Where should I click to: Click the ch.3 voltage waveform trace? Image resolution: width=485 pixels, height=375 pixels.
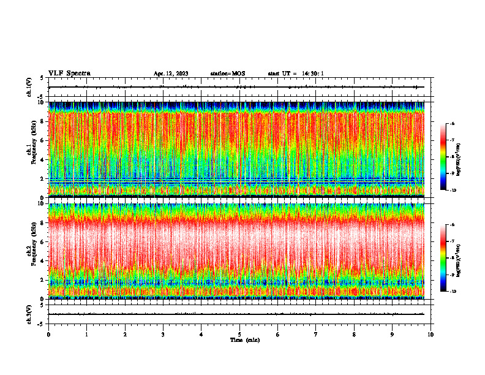[236, 314]
